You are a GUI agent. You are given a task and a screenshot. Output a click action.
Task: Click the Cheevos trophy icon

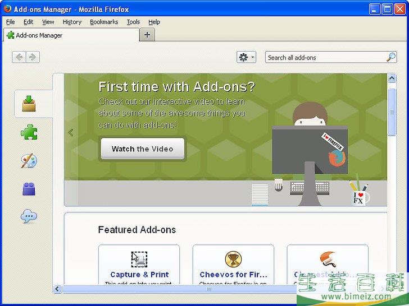233,259
